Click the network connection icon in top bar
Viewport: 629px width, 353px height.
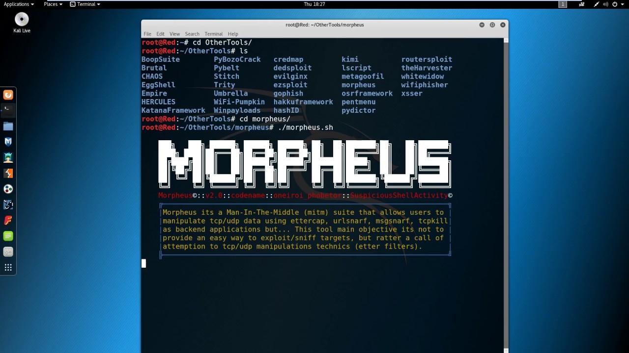tap(596, 4)
